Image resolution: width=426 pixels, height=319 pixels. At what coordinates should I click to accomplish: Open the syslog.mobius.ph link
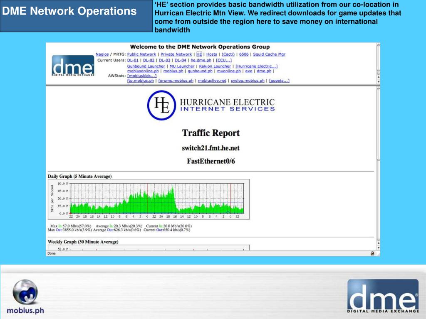tap(248, 81)
